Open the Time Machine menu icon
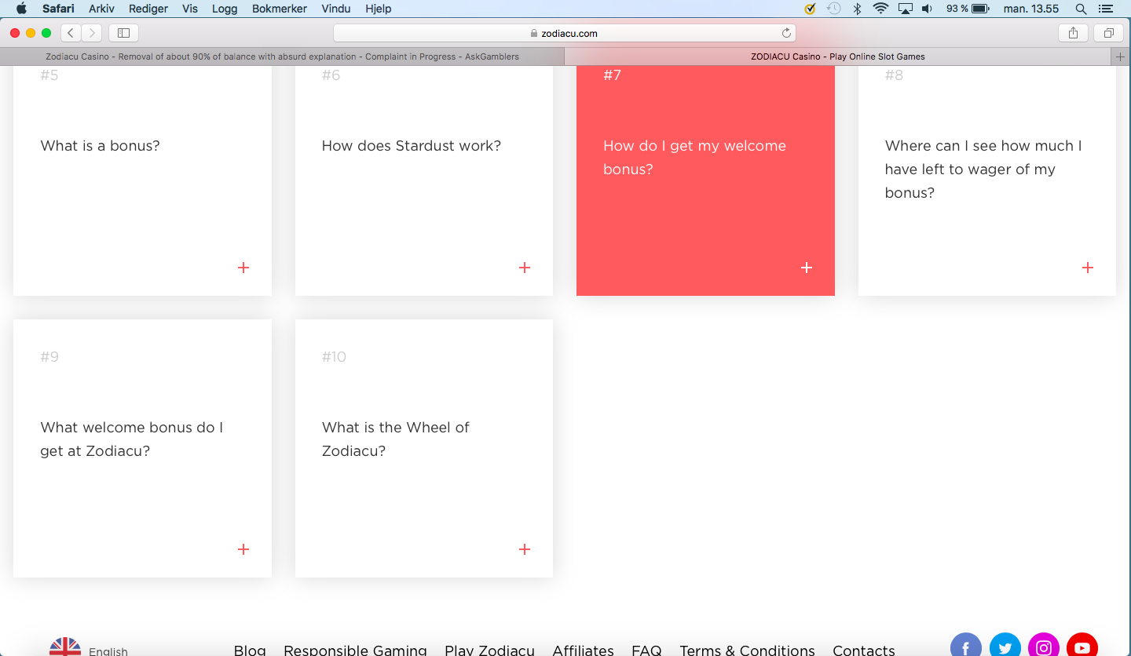The height and width of the screenshot is (656, 1131). click(834, 9)
